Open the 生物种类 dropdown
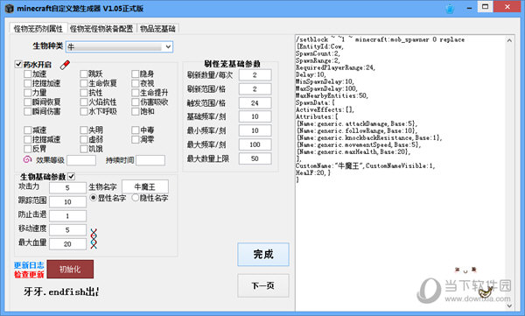Image resolution: width=525 pixels, height=316 pixels. point(120,47)
